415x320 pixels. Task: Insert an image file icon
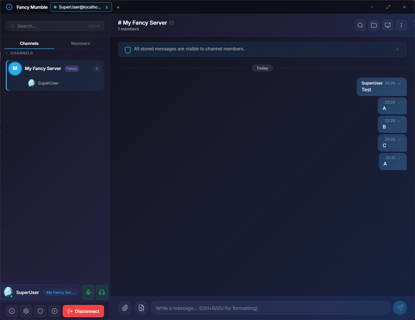point(141,308)
